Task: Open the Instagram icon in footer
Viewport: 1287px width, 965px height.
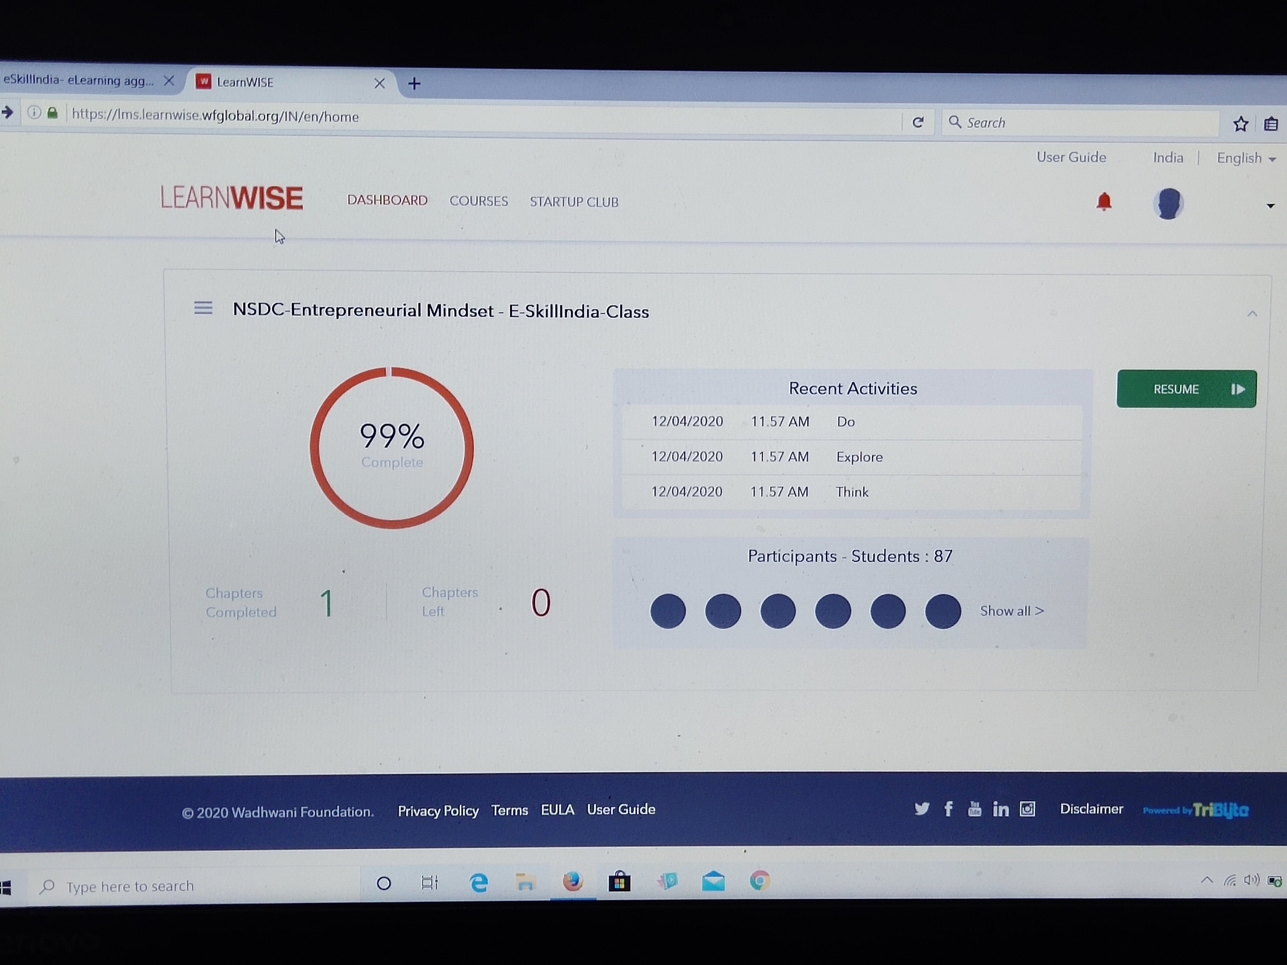Action: 1027,809
